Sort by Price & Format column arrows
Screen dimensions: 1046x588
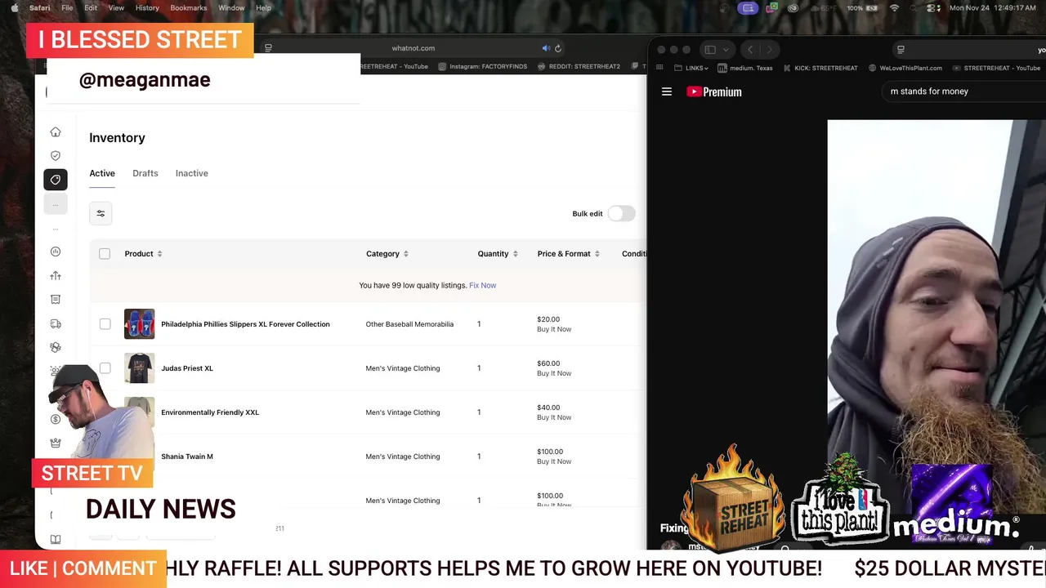point(597,254)
